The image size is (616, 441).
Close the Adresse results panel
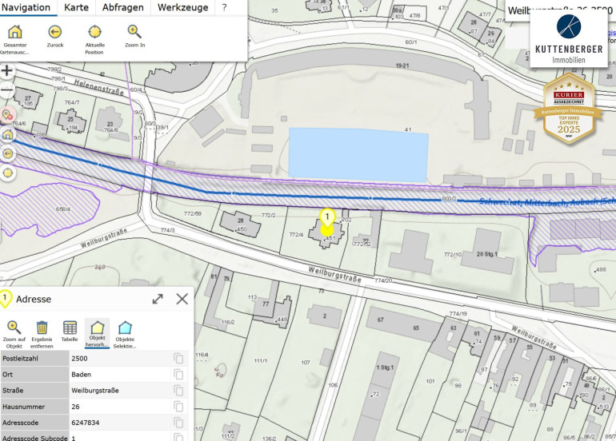[x=182, y=299]
